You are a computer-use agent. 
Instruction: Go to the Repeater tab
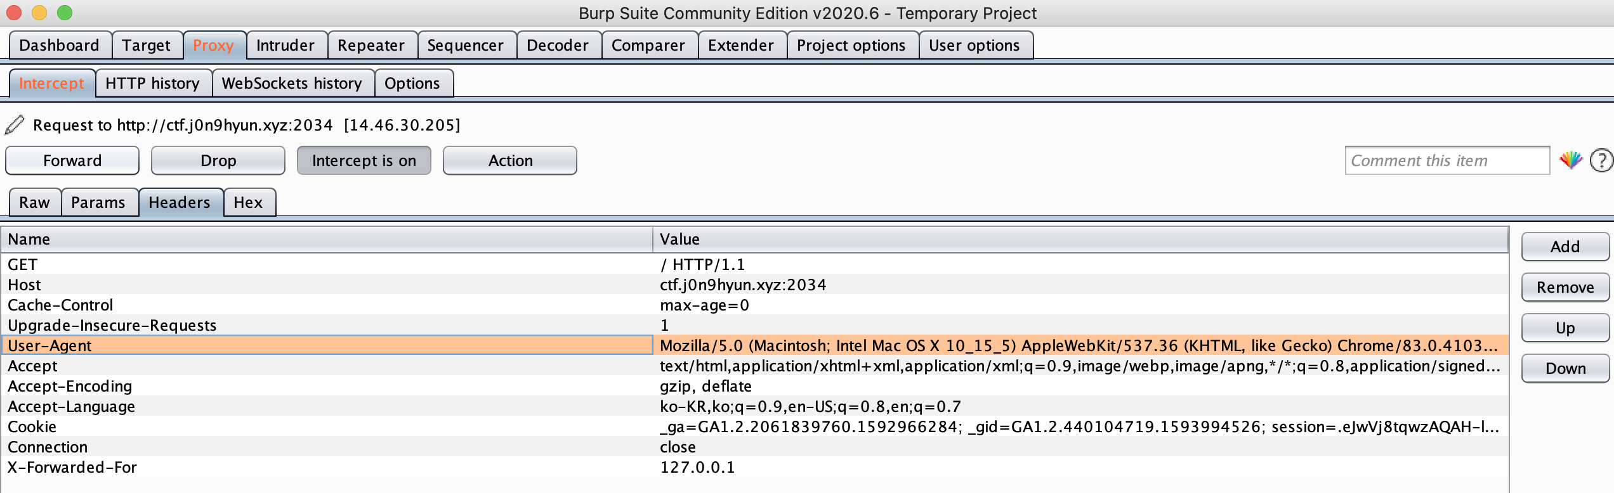[x=371, y=45]
